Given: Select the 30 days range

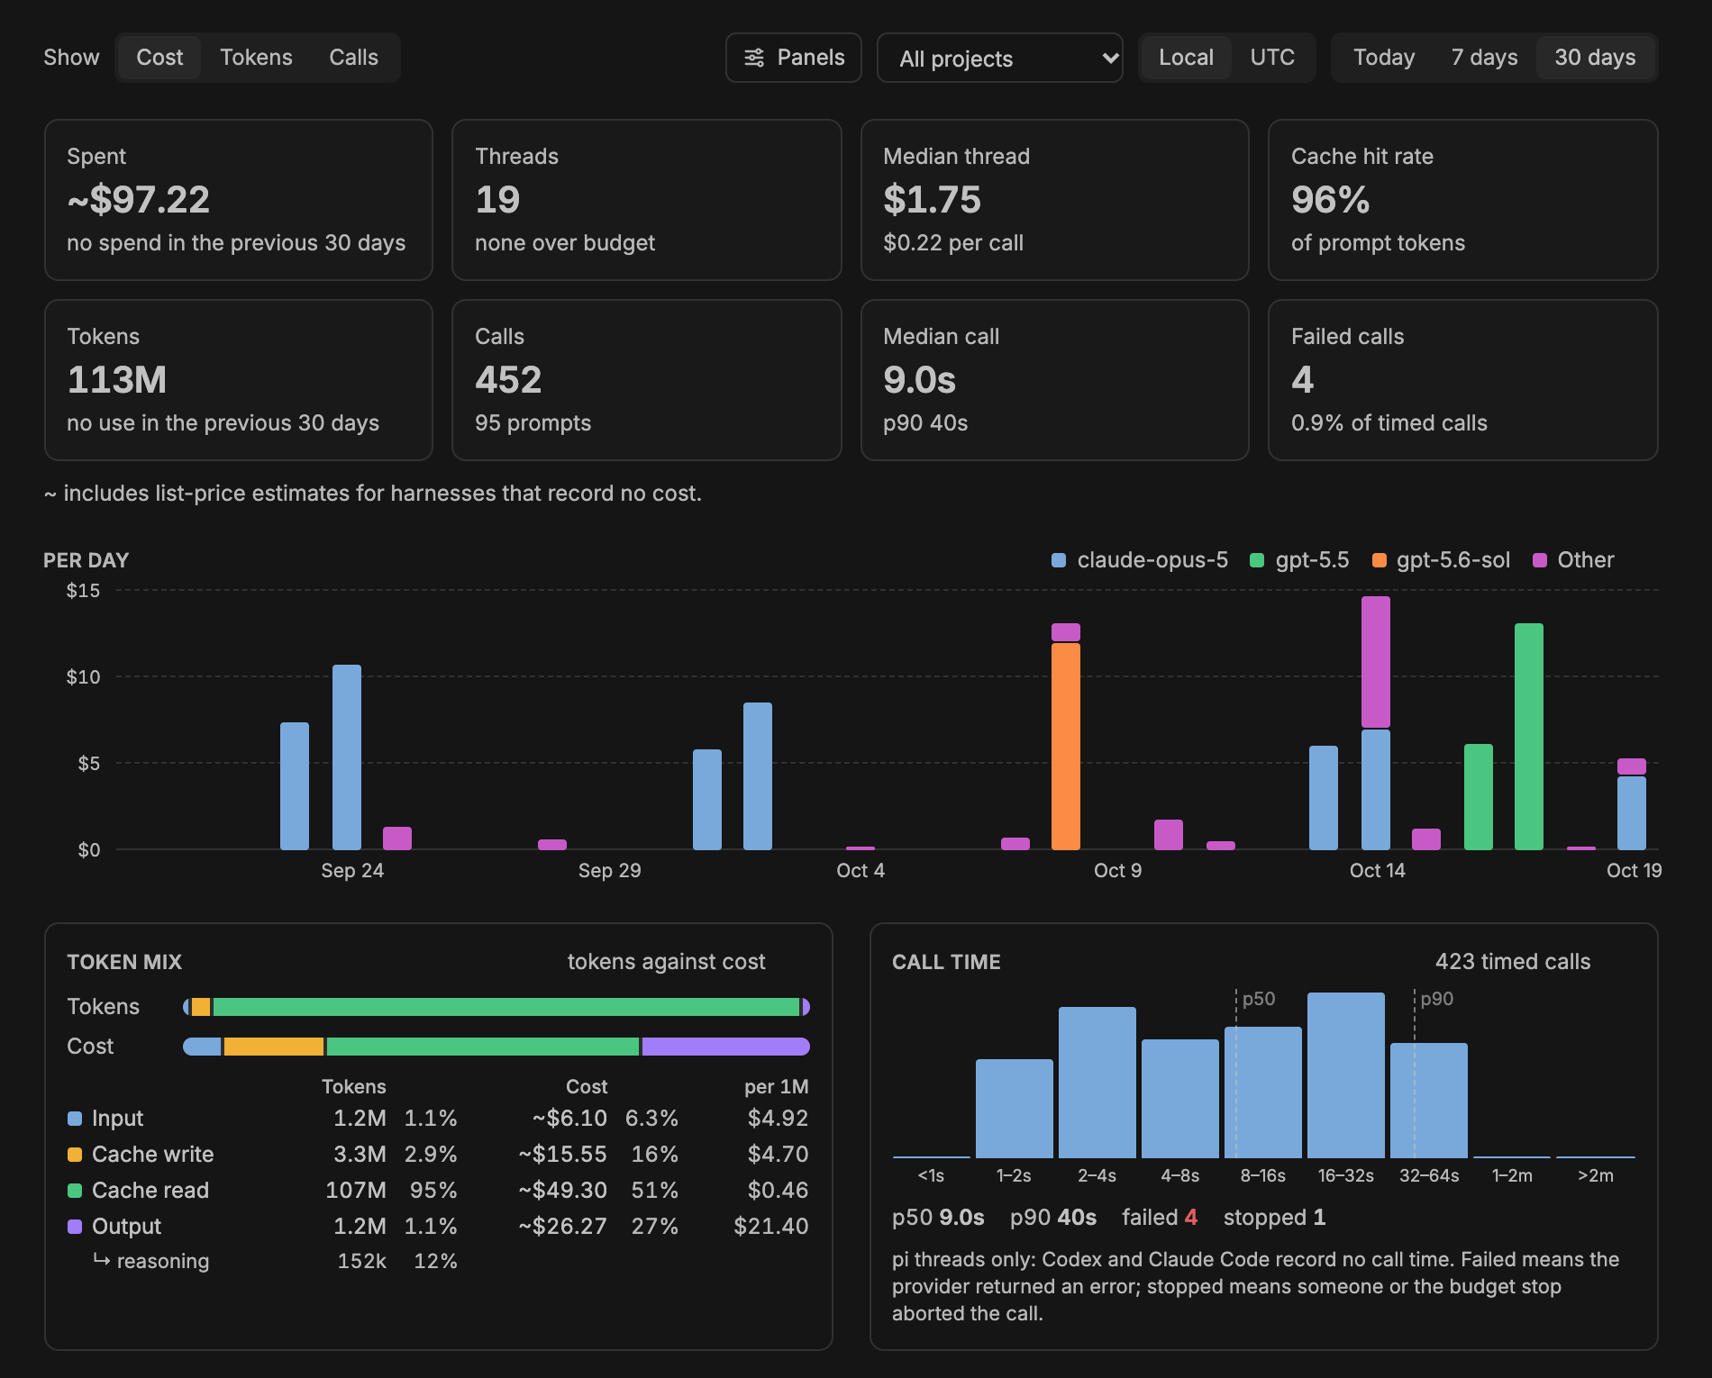Looking at the screenshot, I should tap(1595, 58).
